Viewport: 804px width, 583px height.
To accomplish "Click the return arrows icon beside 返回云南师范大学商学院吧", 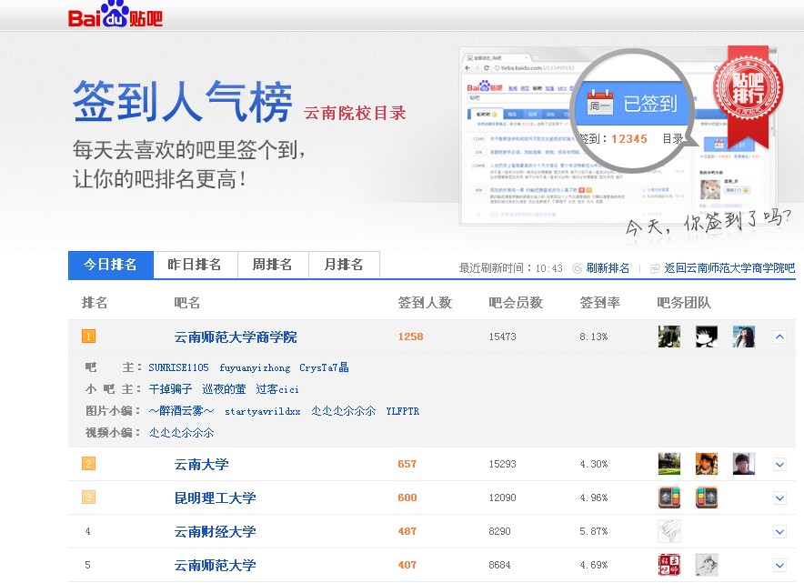I will 655,268.
